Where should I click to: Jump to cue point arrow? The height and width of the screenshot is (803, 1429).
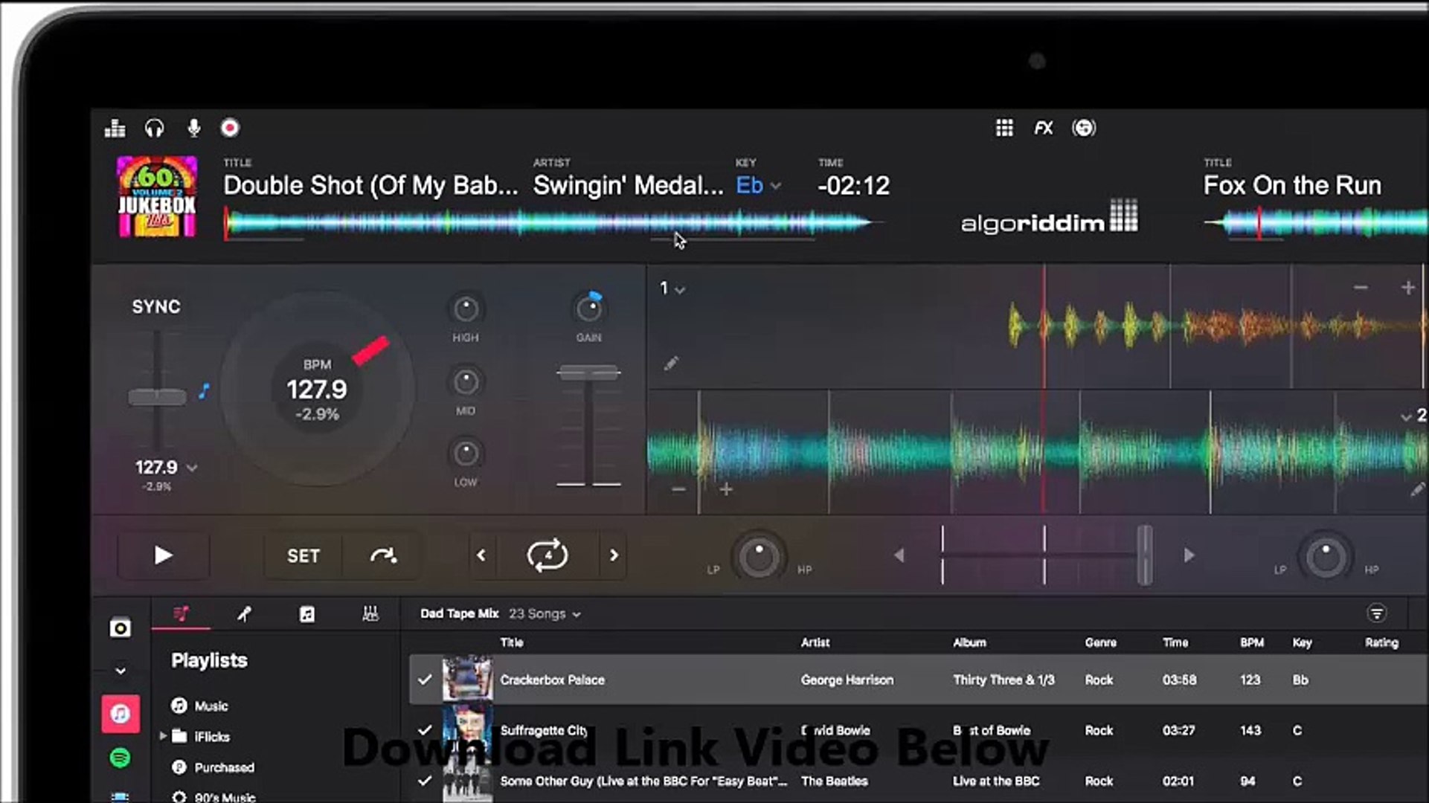383,555
